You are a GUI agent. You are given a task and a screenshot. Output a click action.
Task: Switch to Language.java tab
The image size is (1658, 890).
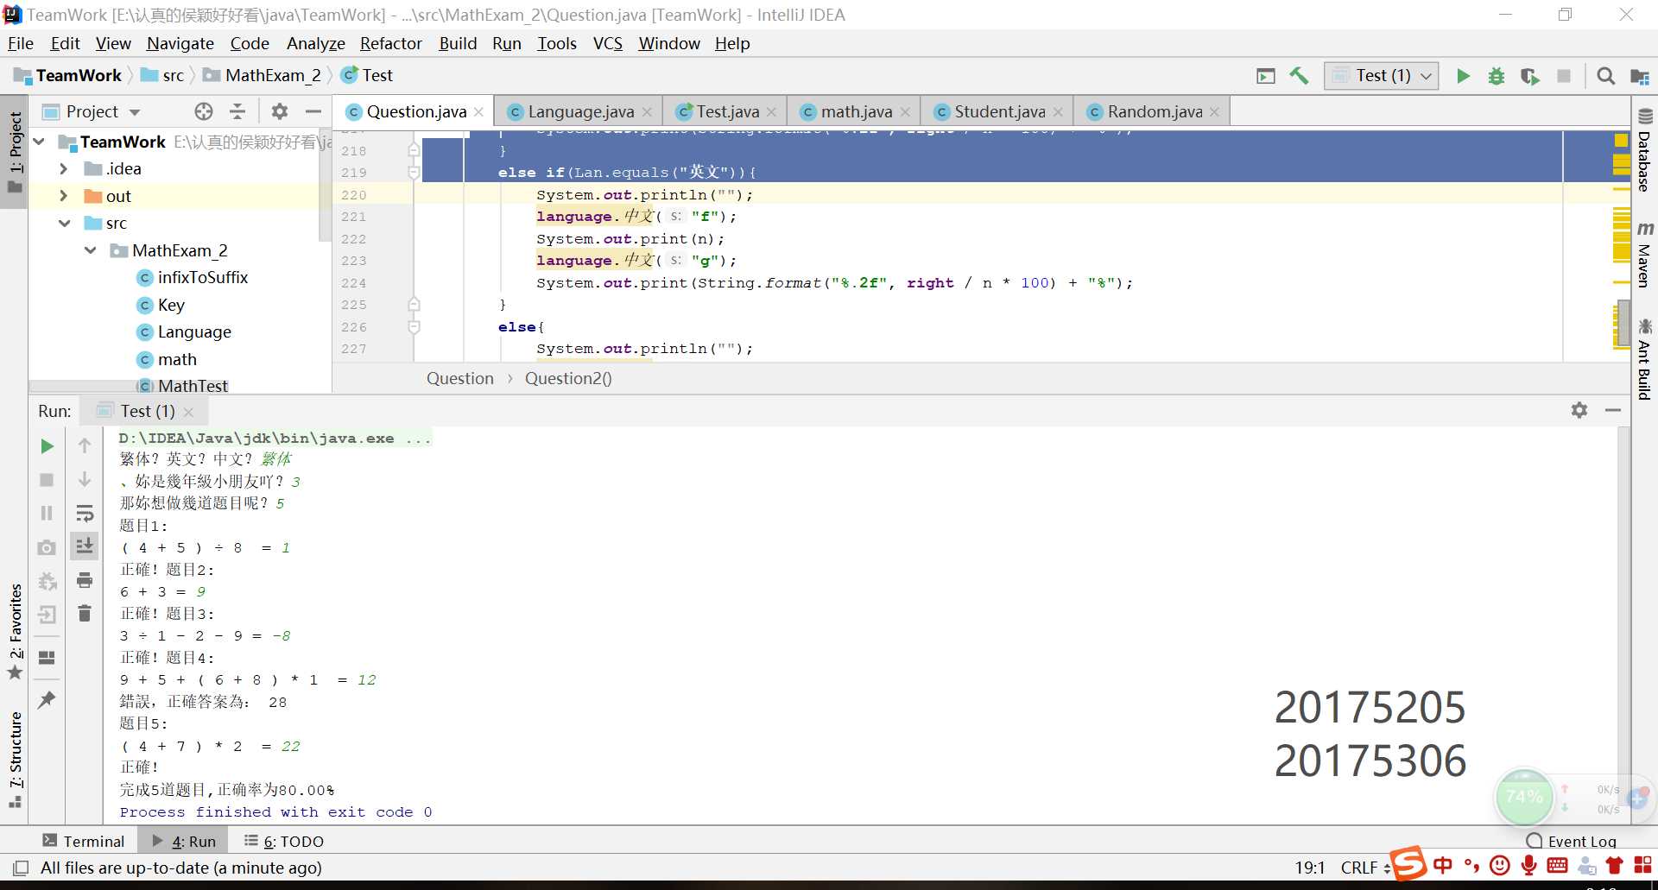580,112
